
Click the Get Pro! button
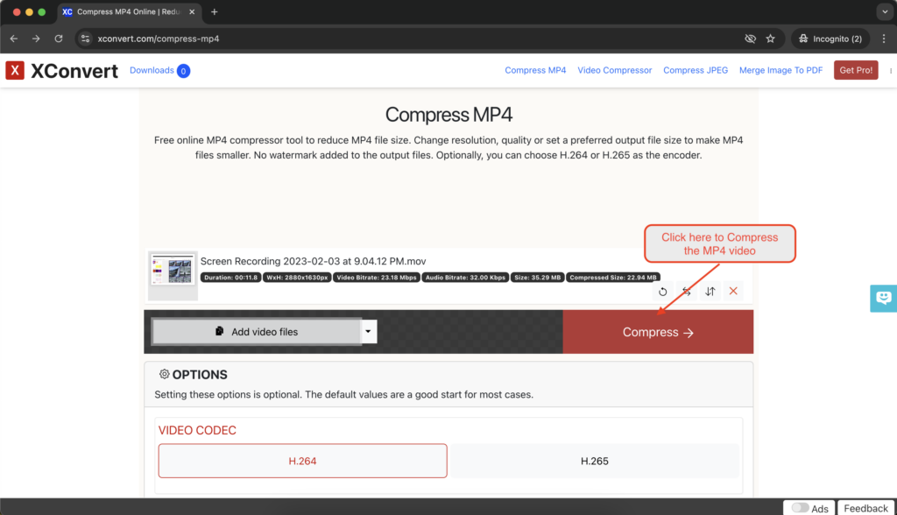[856, 70]
